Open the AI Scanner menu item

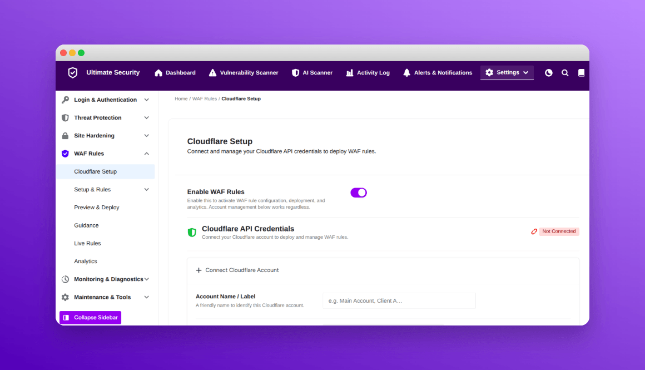pyautogui.click(x=312, y=73)
